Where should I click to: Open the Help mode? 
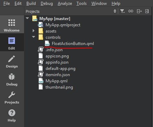tap(12, 116)
